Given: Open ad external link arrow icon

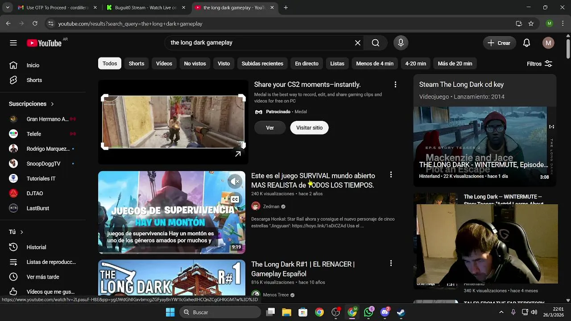Looking at the screenshot, I should click(238, 154).
